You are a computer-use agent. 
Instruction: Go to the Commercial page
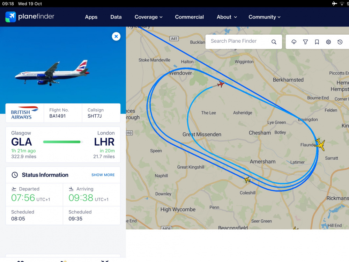tap(190, 17)
